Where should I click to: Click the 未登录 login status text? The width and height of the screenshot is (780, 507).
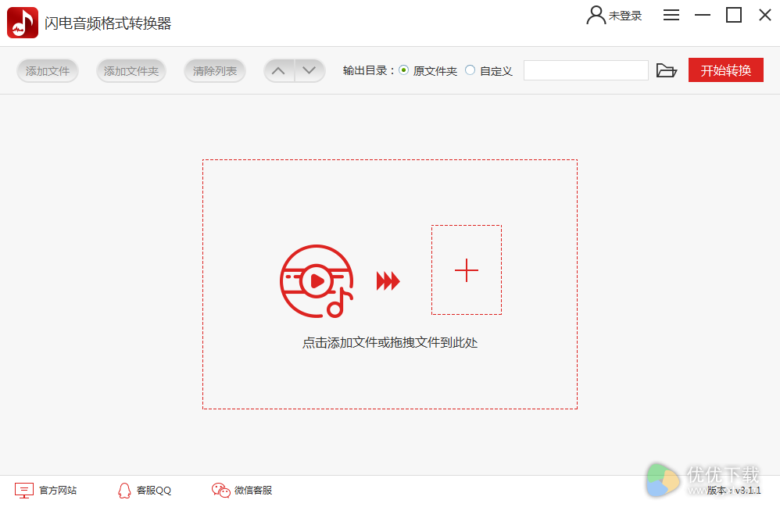(x=624, y=16)
